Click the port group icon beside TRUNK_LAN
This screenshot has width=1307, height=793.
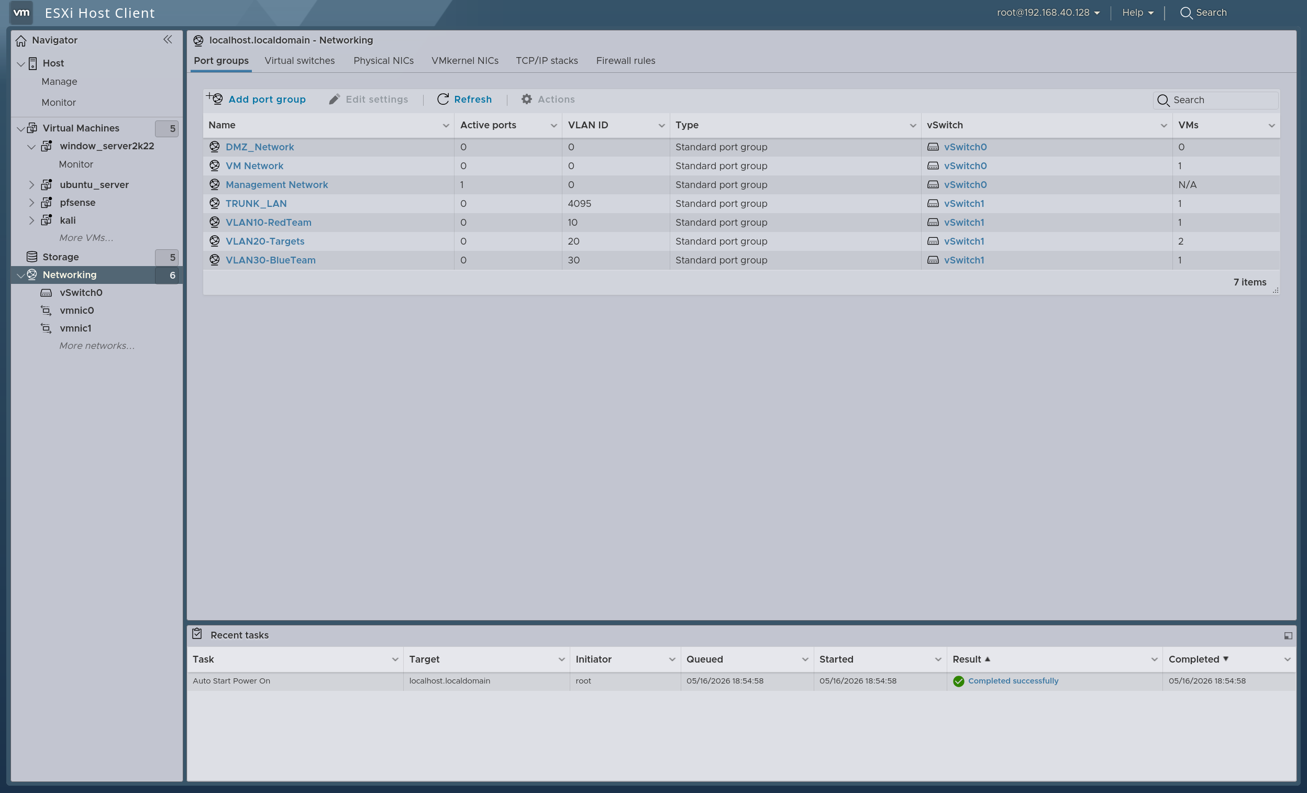point(215,203)
